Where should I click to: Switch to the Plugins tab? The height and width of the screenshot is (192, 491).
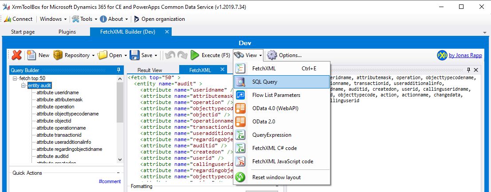[x=67, y=32]
